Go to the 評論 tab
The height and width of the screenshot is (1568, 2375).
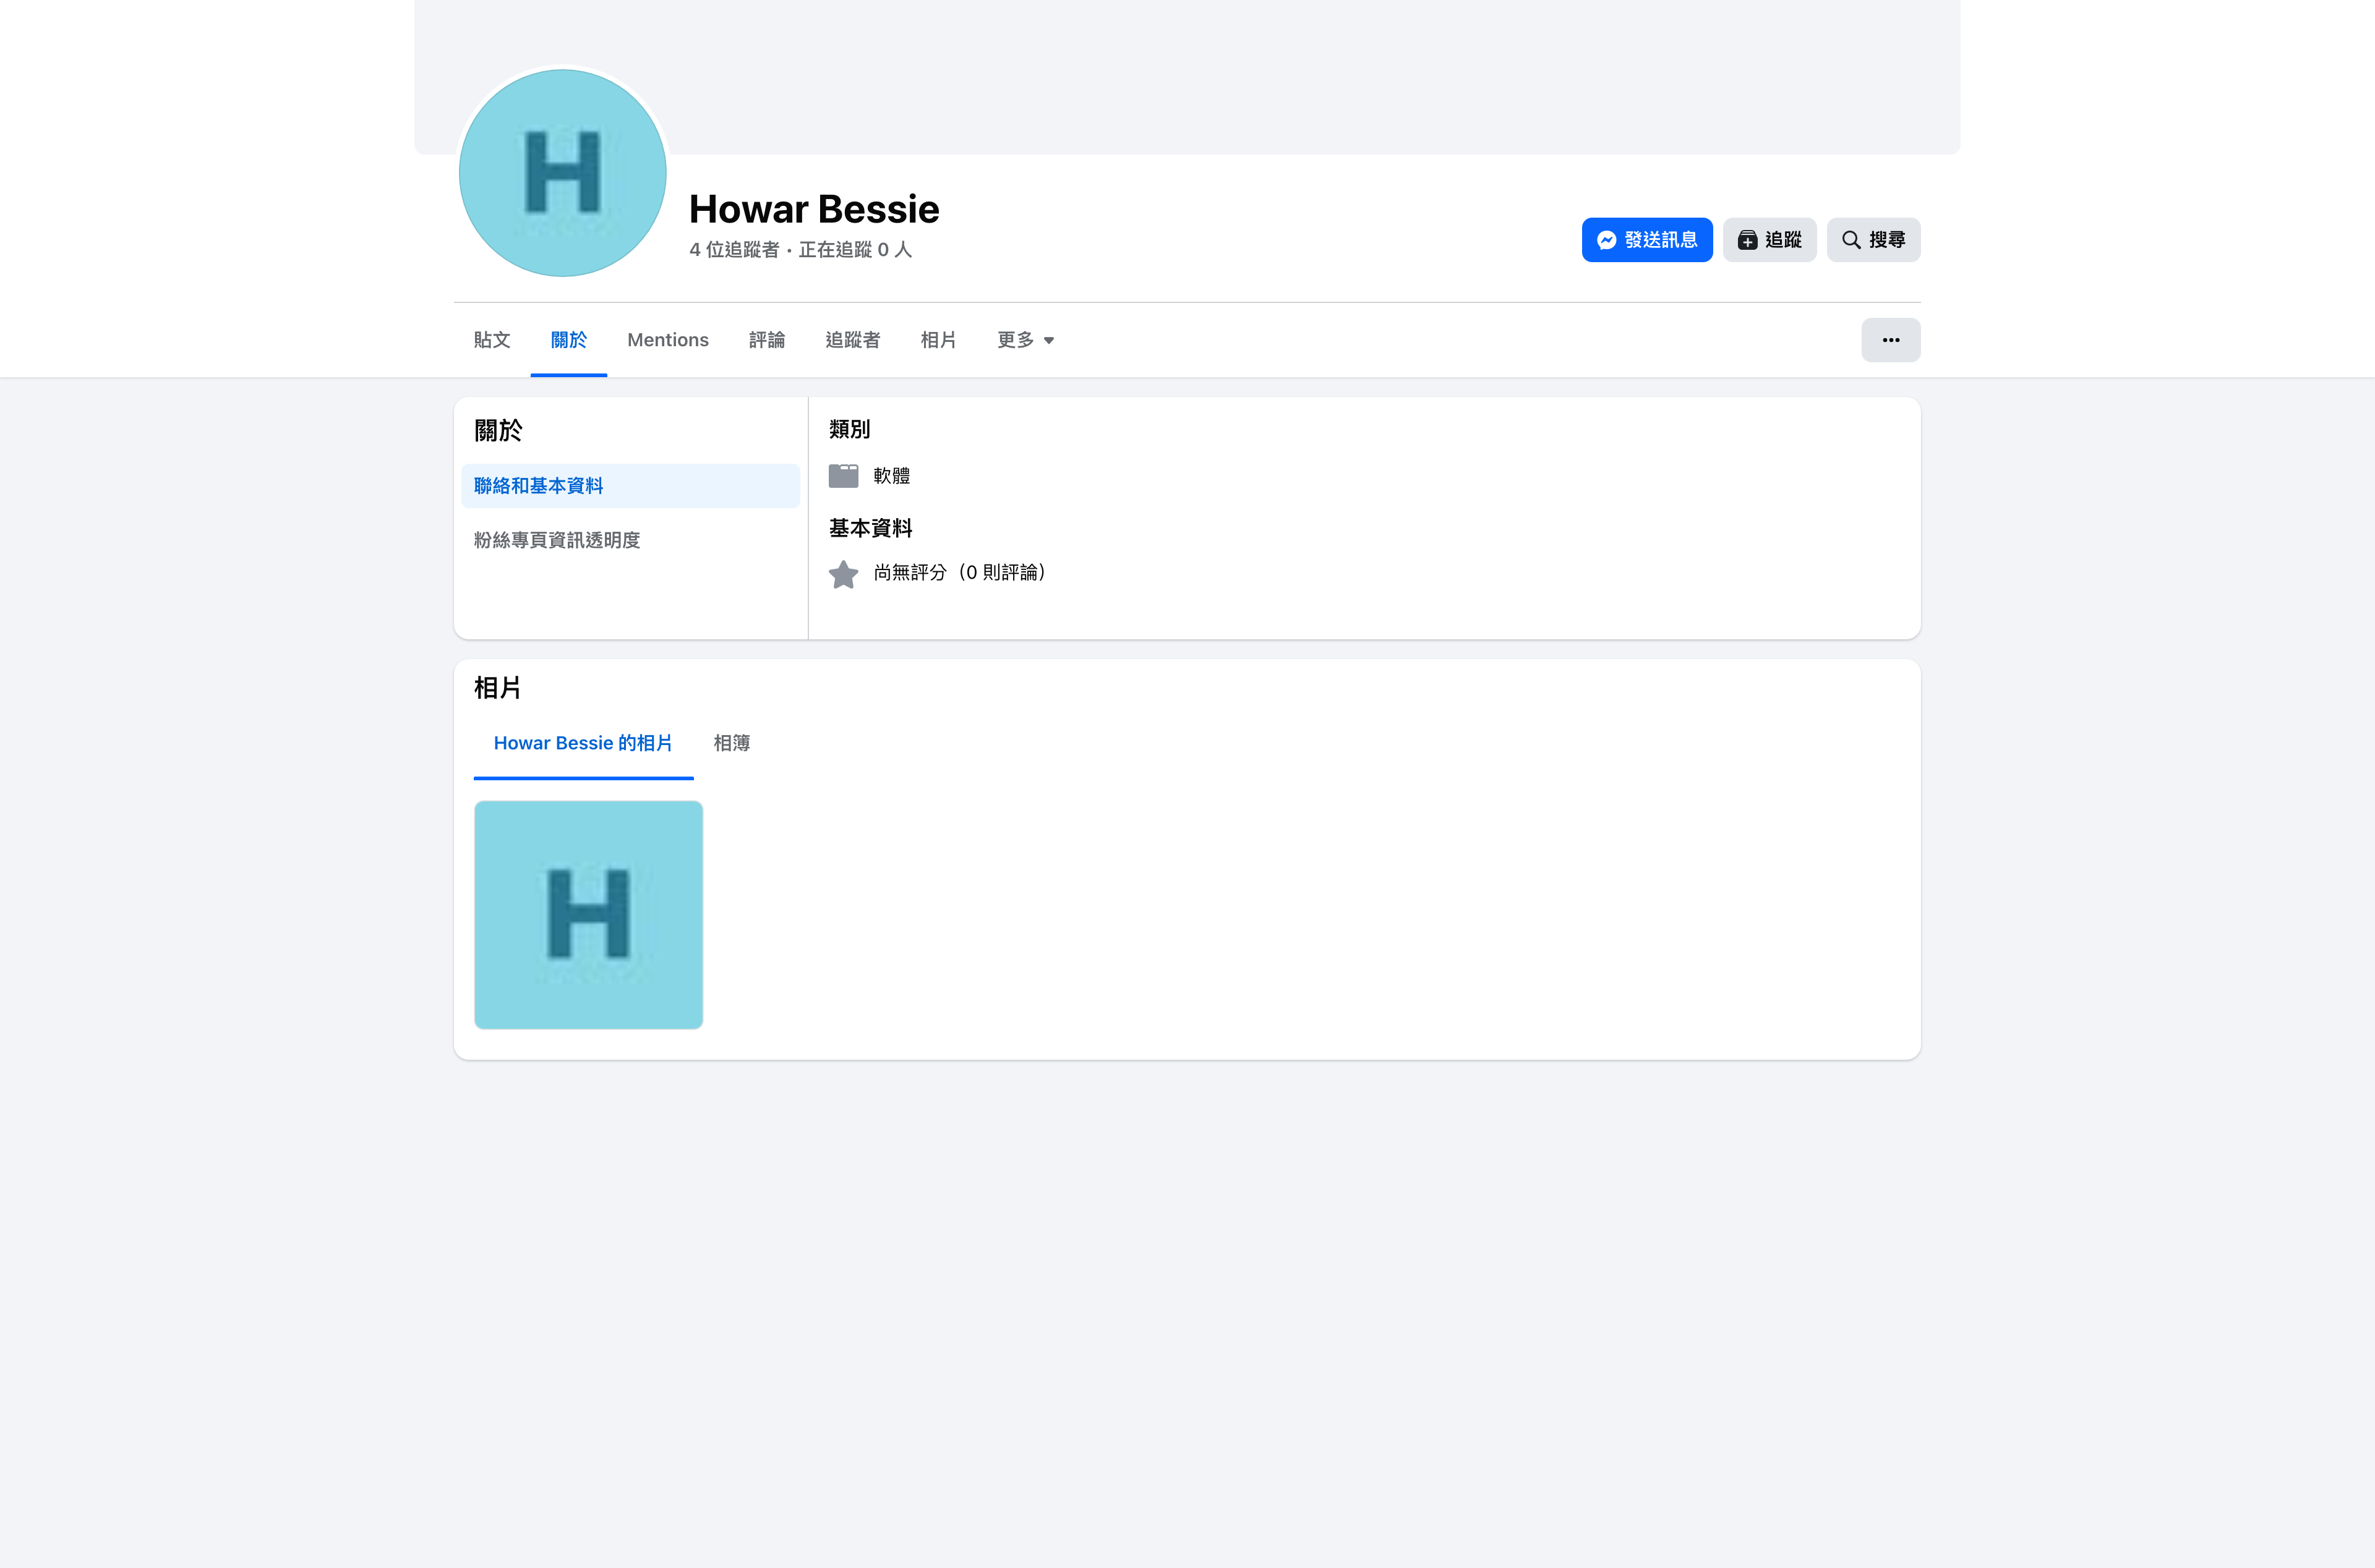pos(767,340)
